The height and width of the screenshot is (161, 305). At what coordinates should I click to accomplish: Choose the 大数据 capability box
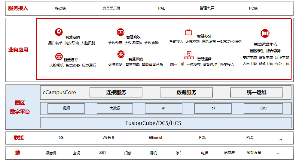point(115,108)
